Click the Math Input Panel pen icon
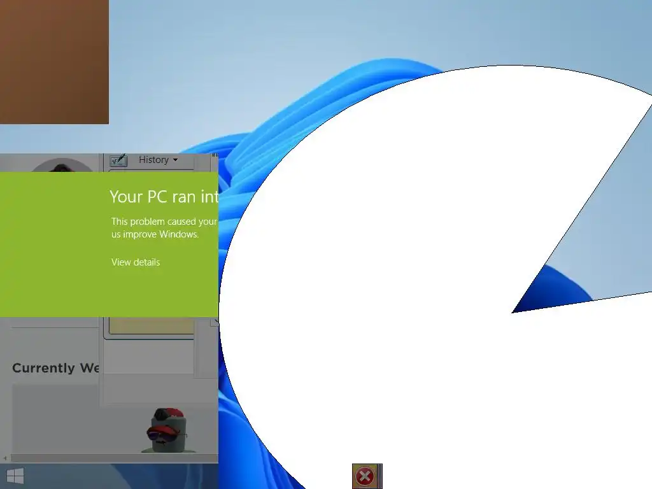Viewport: 652px width, 489px height. coord(118,160)
